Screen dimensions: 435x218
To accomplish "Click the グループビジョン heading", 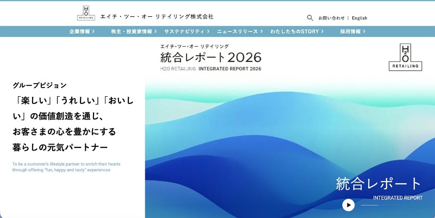I will pos(39,85).
